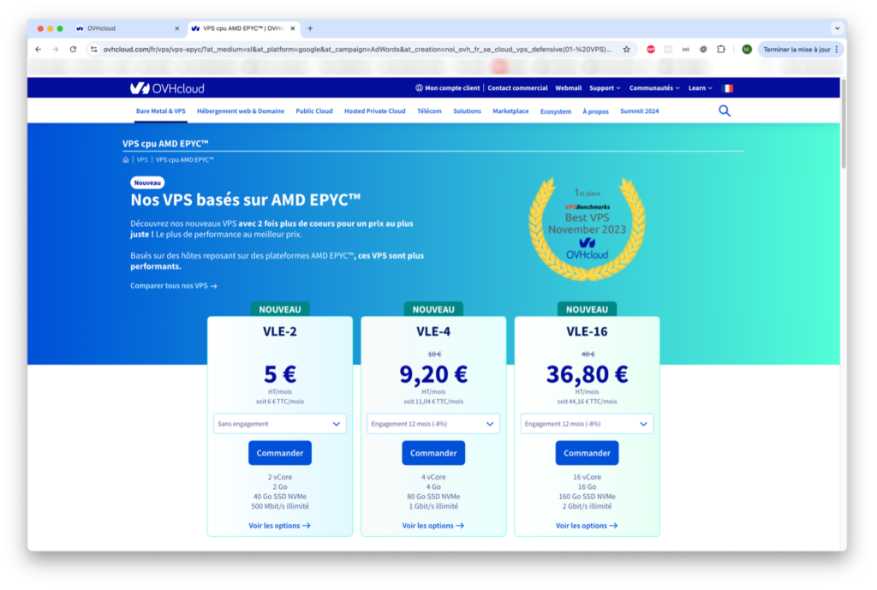Open the Télécom menu
The width and height of the screenshot is (877, 590).
[x=429, y=111]
